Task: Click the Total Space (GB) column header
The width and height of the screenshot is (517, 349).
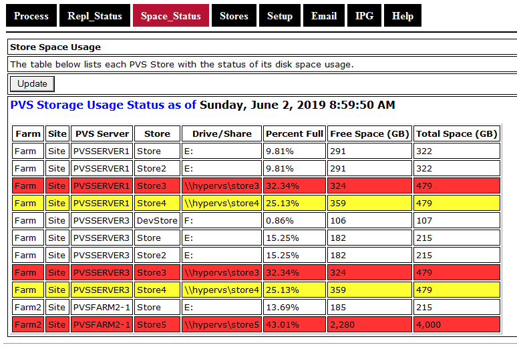Action: (456, 133)
